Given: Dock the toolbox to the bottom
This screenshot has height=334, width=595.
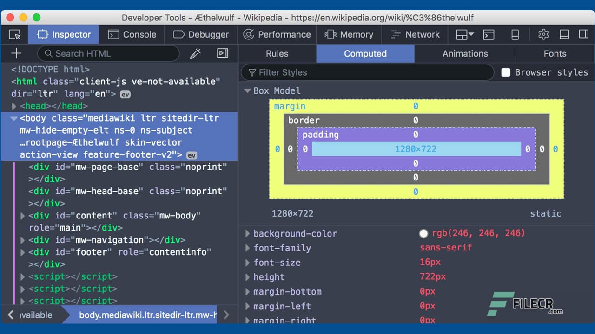Looking at the screenshot, I should (563, 34).
